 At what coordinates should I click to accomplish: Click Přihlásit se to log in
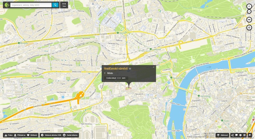(x=20, y=135)
